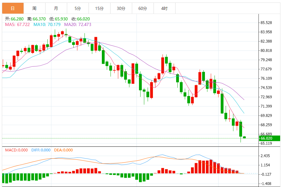Open the 60分 timeframe tab
Image resolution: width=282 pixels, height=187 pixels.
[143, 8]
